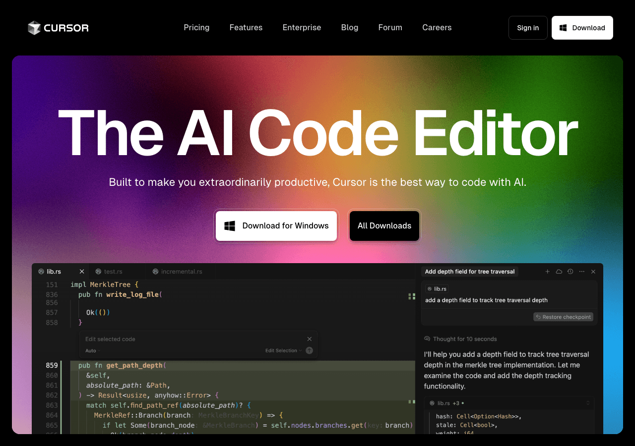
Task: Click the Rust icon on the lib.rs tab
Action: point(42,271)
